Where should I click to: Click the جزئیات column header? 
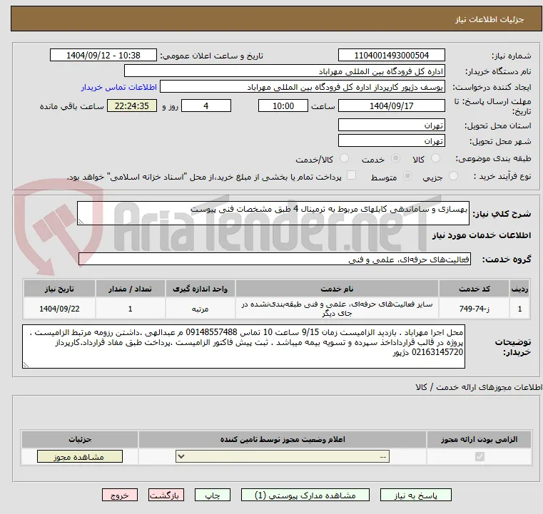(x=80, y=439)
